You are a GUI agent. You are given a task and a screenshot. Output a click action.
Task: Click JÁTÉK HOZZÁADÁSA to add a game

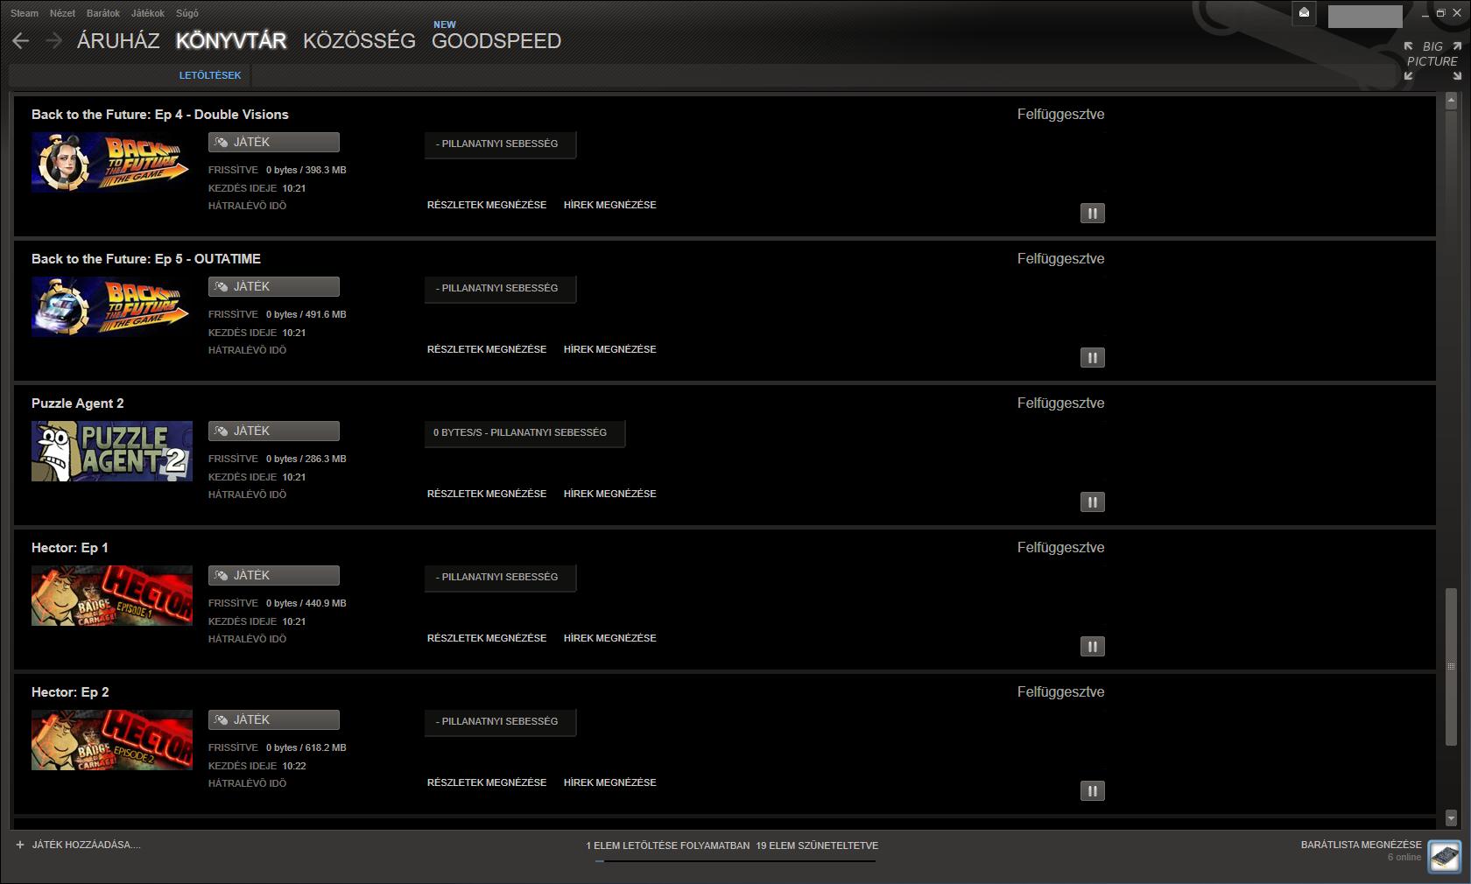(x=86, y=845)
